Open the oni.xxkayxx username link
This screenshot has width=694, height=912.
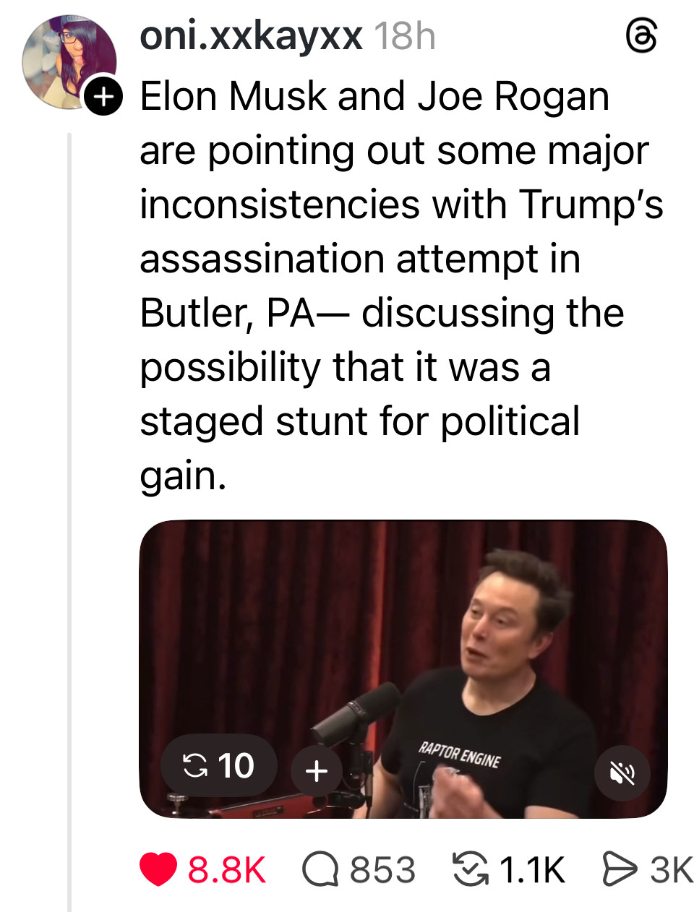[251, 35]
